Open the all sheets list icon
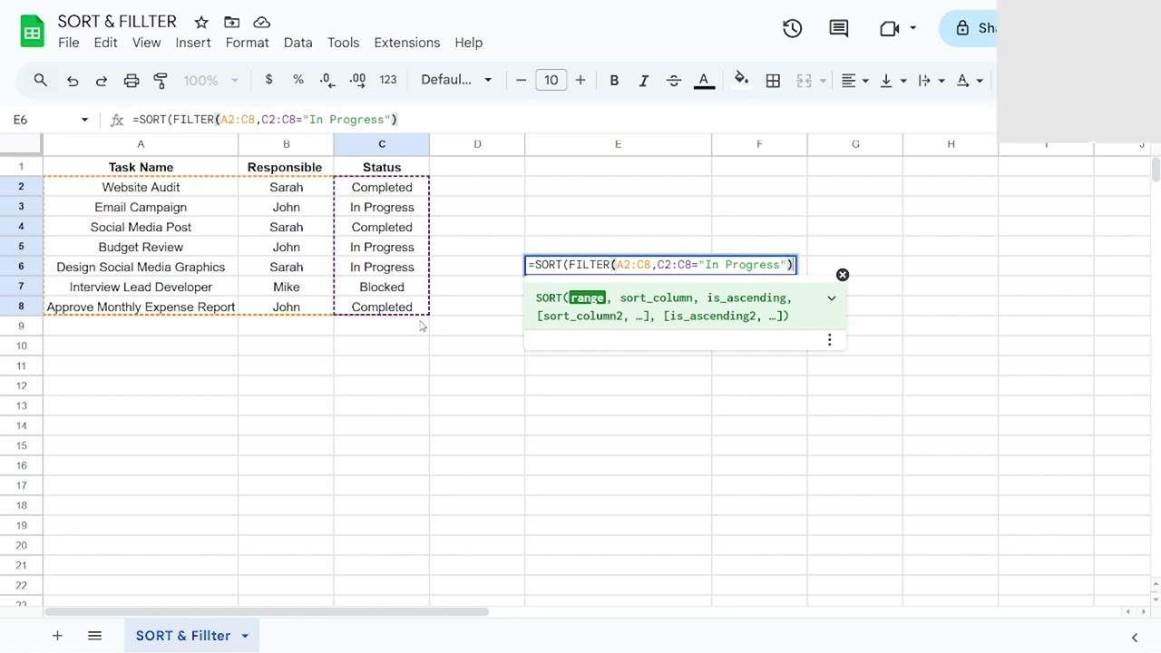The width and height of the screenshot is (1161, 653). 94,636
